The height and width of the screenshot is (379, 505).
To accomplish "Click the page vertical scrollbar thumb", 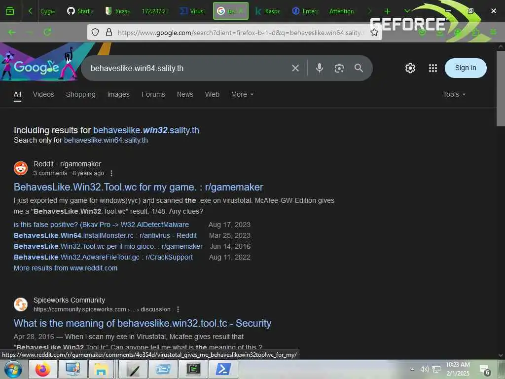I will (x=501, y=89).
